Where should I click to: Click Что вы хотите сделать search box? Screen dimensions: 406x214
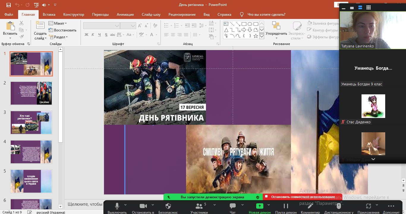tap(266, 15)
